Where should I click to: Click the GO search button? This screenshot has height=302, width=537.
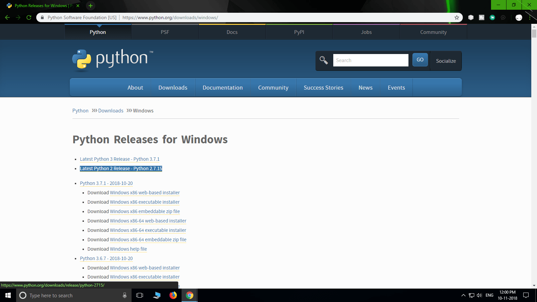click(420, 60)
